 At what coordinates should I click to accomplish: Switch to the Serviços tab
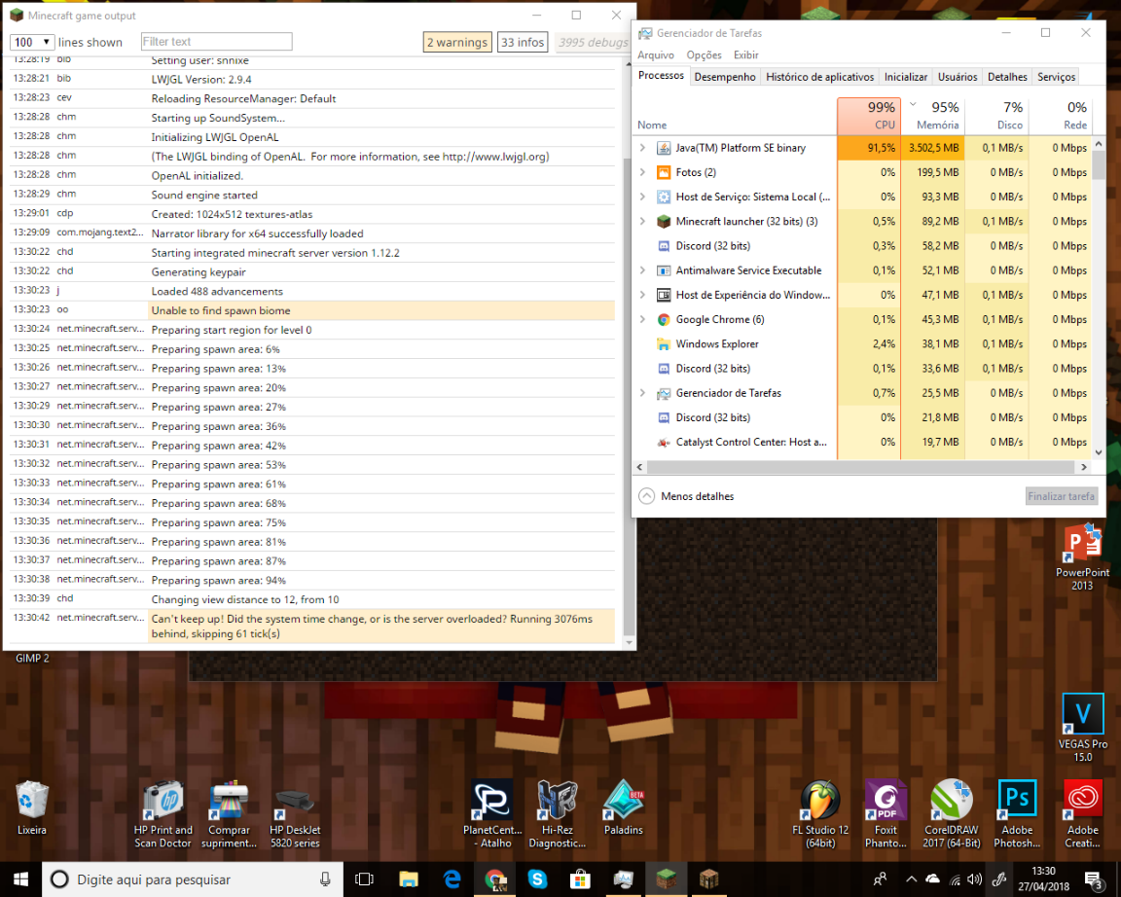pyautogui.click(x=1056, y=77)
